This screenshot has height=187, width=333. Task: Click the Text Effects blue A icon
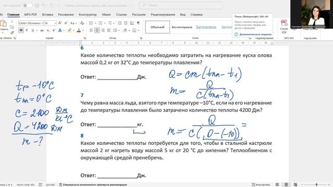[60, 31]
